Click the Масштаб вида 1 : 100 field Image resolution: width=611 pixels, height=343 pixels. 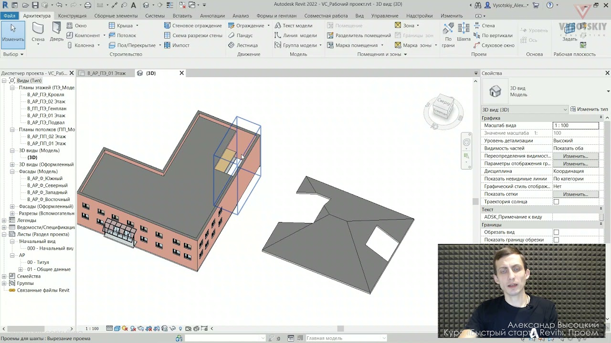[576, 126]
